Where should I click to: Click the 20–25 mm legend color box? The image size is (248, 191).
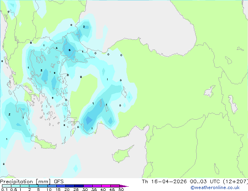coord(70,186)
